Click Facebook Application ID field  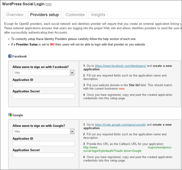click(44, 85)
